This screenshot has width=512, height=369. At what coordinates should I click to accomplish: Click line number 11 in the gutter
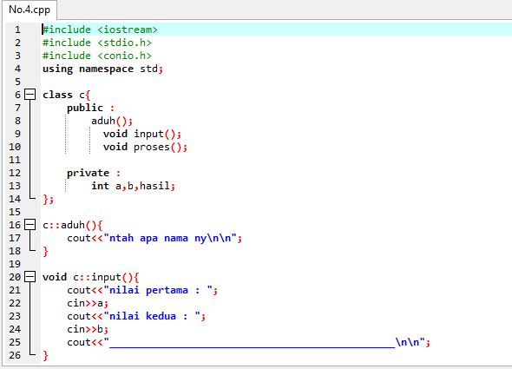tap(15, 160)
